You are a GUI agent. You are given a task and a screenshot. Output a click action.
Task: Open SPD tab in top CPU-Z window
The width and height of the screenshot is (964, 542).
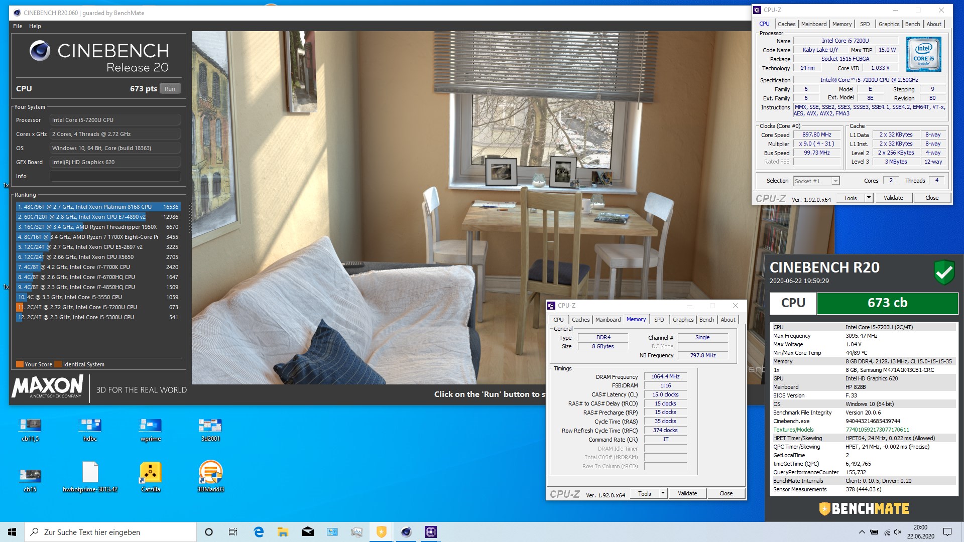coord(865,24)
